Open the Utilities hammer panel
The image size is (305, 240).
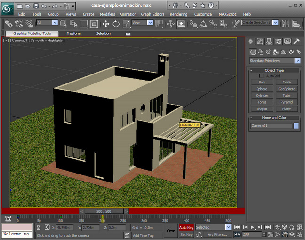click(x=297, y=41)
